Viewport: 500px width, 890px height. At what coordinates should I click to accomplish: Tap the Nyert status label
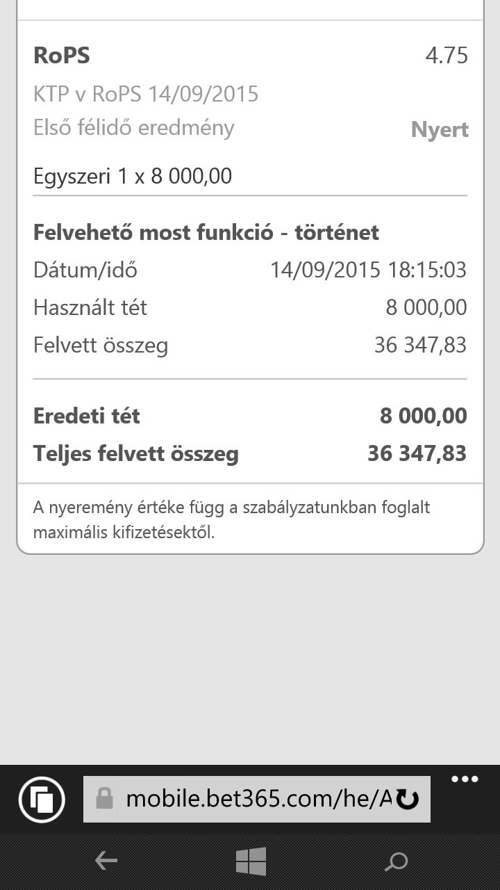coord(440,130)
